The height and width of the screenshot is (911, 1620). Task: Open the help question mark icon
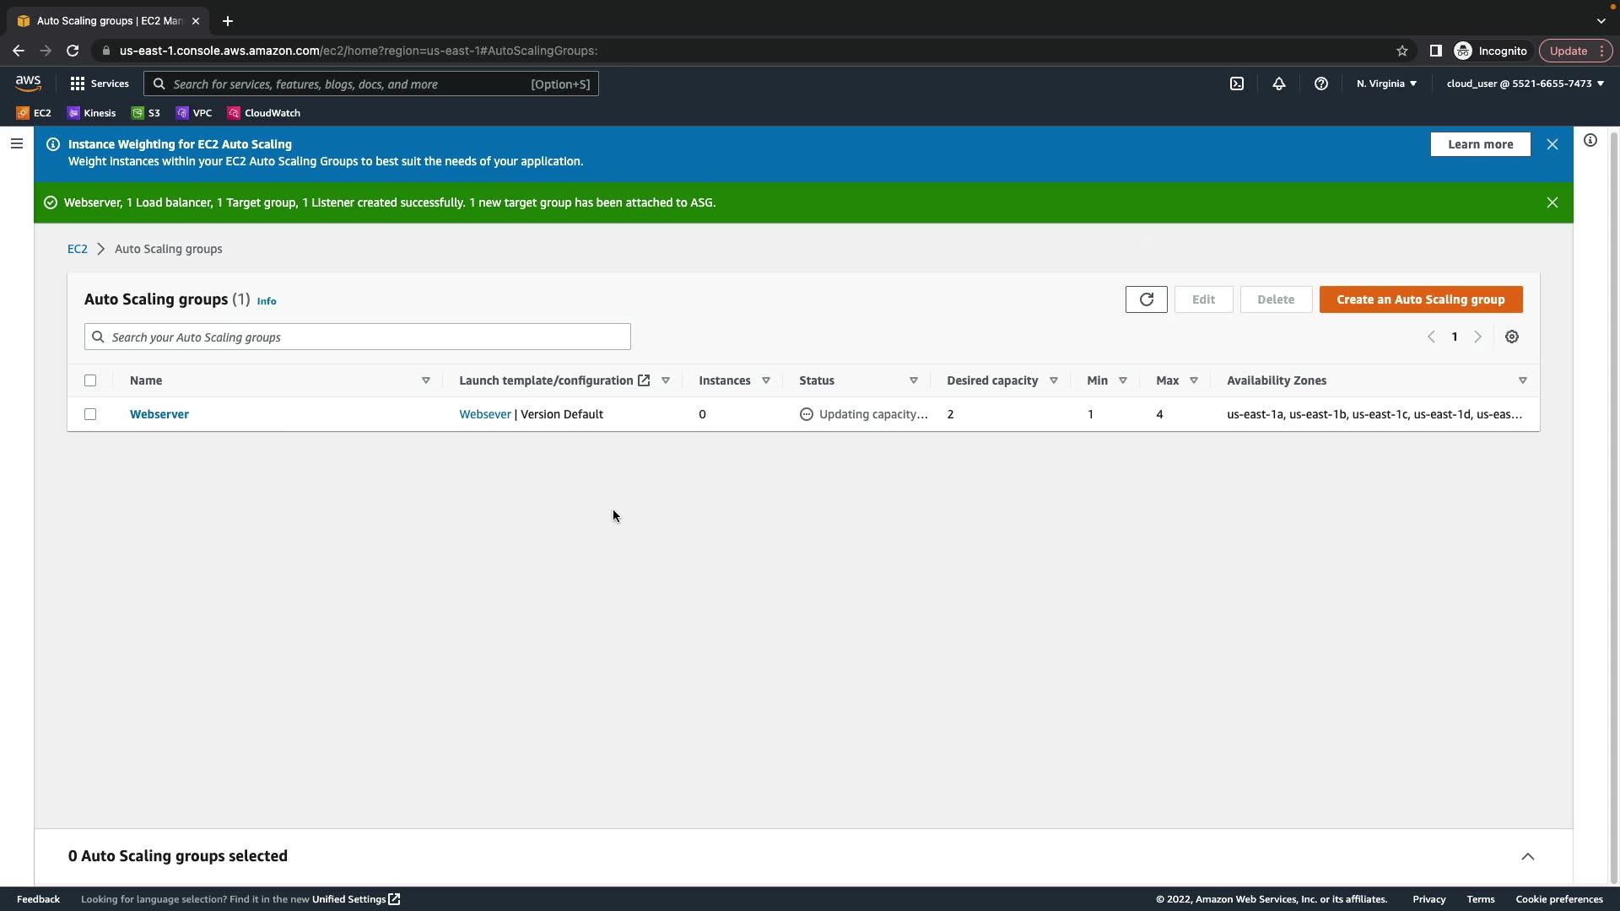pyautogui.click(x=1320, y=84)
